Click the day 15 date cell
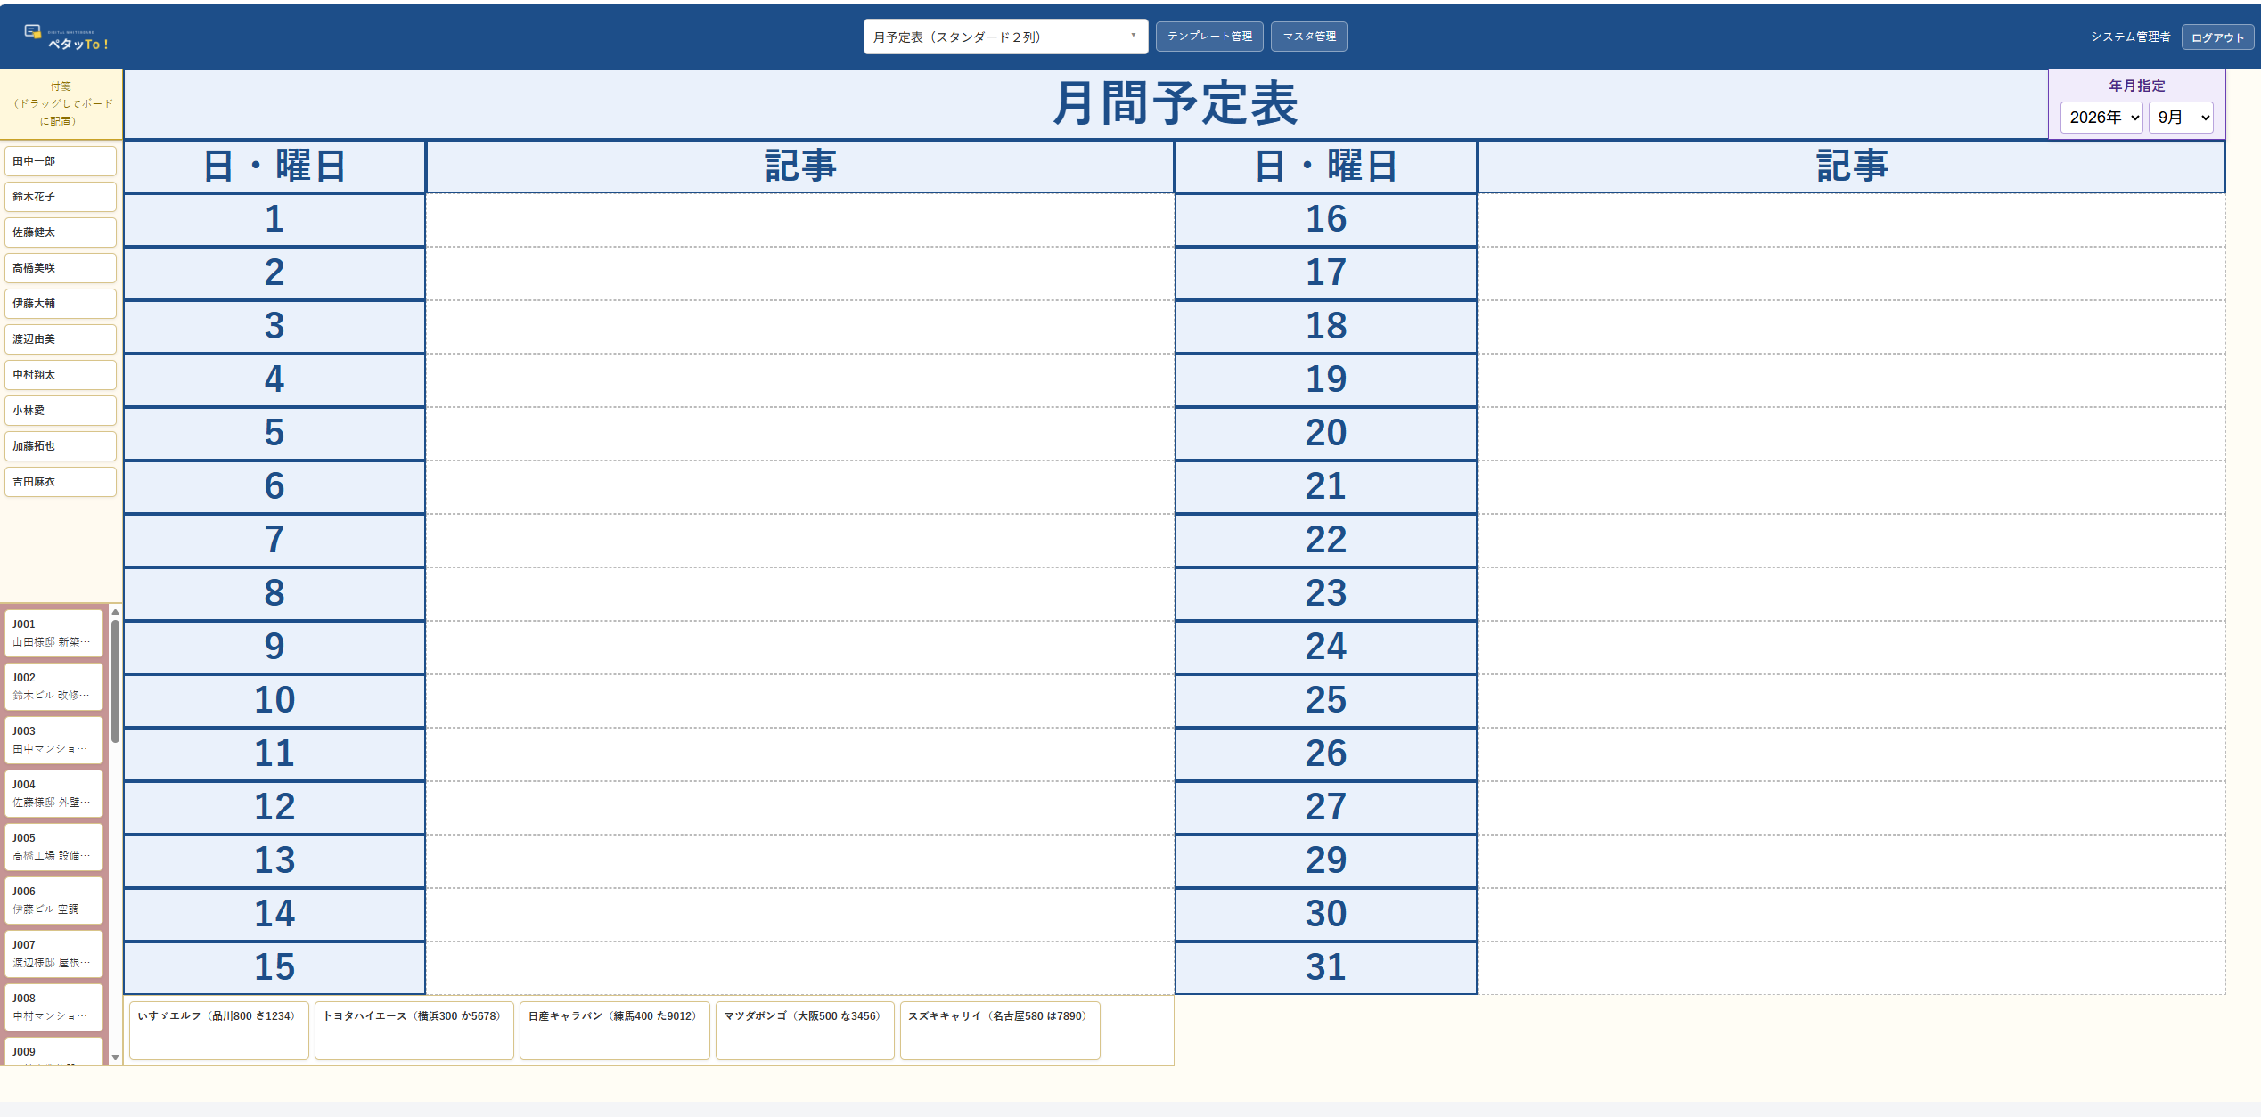 click(274, 968)
